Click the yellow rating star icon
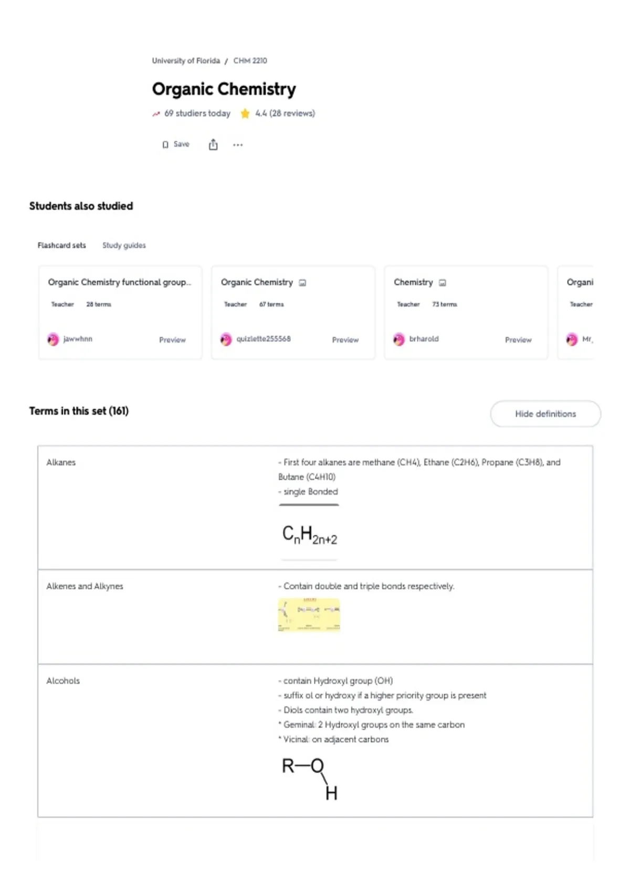Screen dimensions: 630x892 coord(245,113)
